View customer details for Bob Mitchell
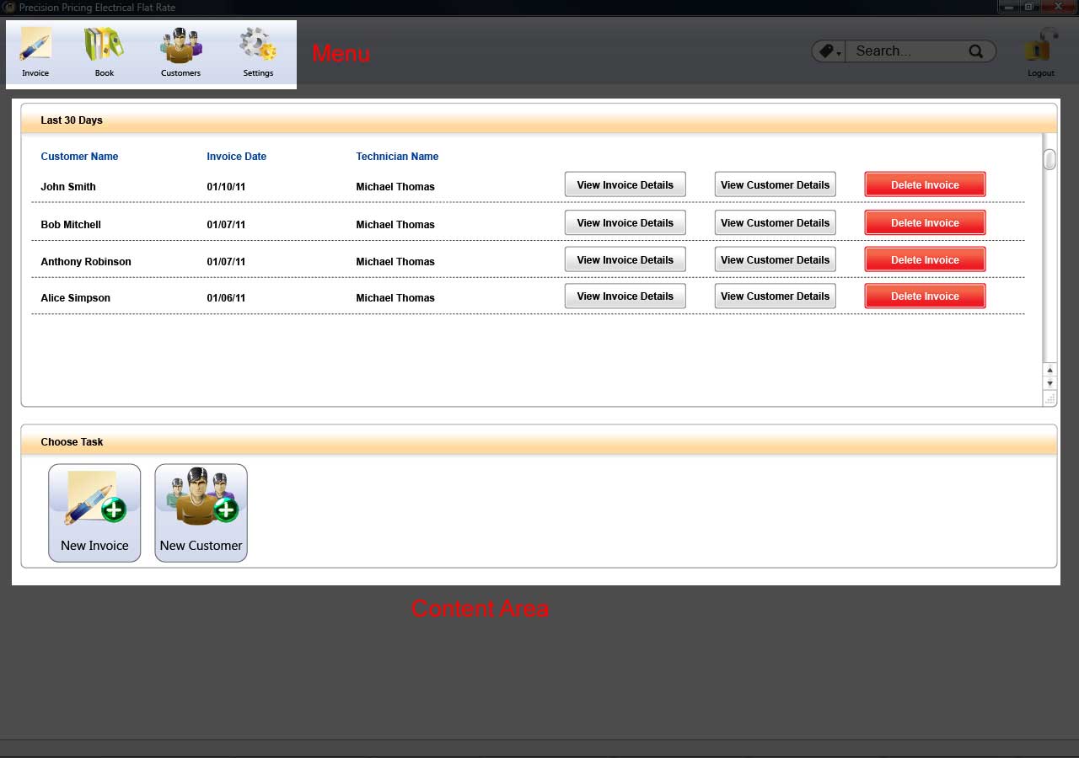The height and width of the screenshot is (758, 1079). tap(776, 222)
